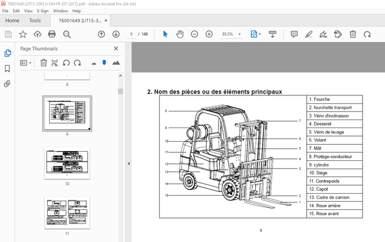This screenshot has height=242, width=385.
Task: Close the Page Thumbnails panel
Action: (116, 48)
